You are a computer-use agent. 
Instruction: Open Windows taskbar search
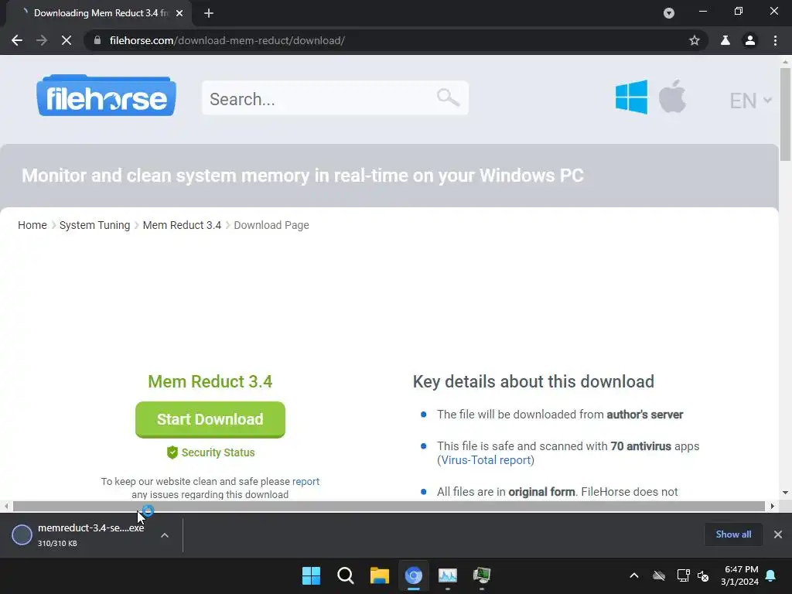click(x=346, y=575)
